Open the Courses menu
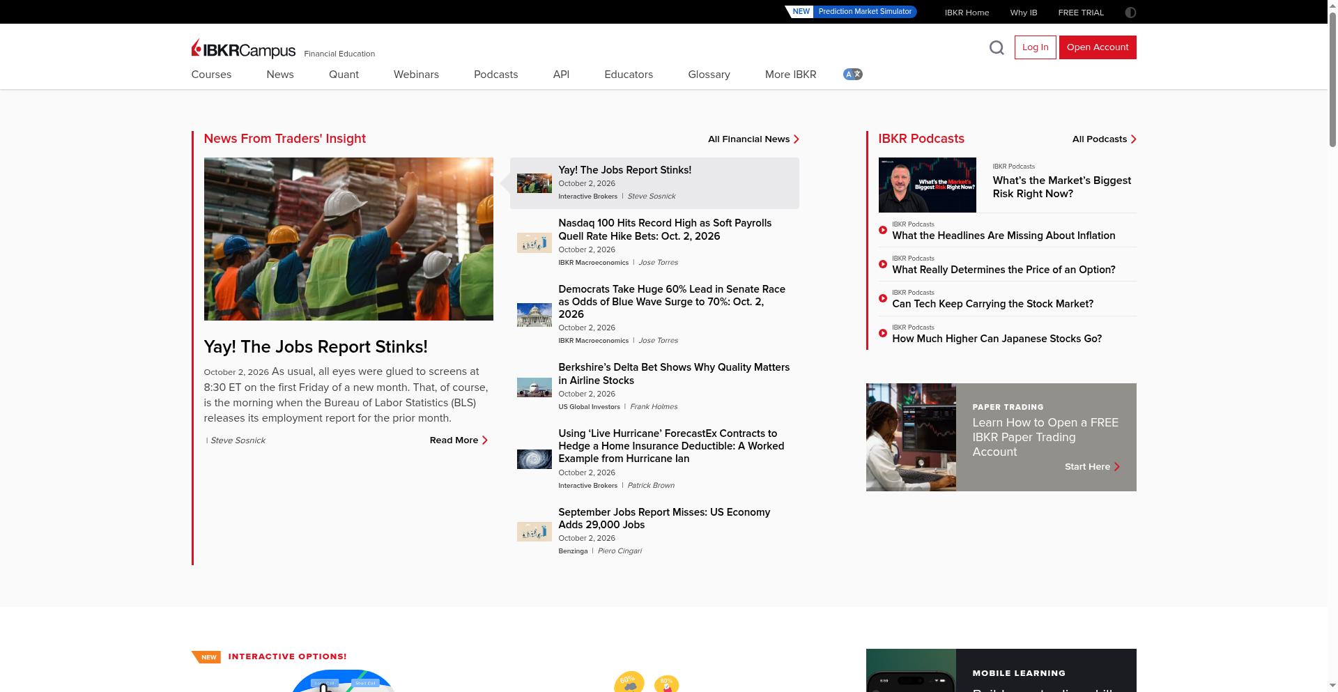 [211, 75]
